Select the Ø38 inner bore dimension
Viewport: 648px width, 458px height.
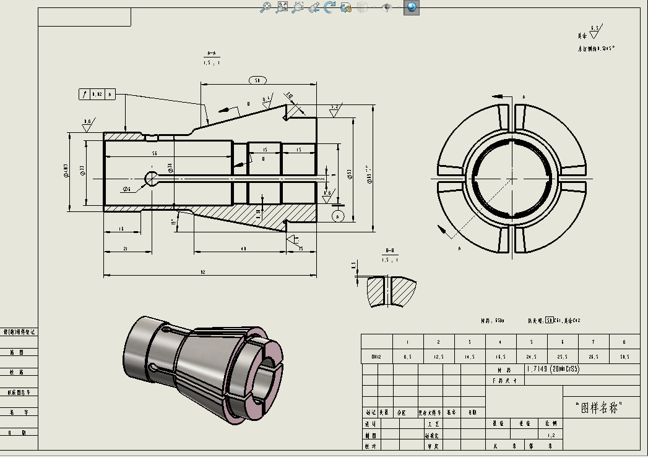(170, 168)
